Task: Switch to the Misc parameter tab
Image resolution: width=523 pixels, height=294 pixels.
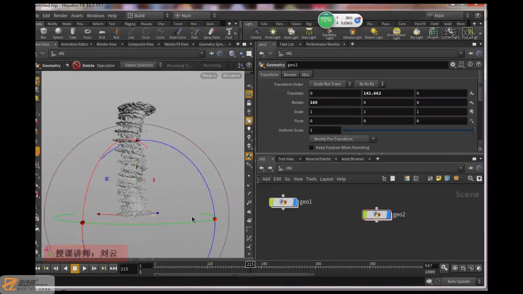Action: pos(306,75)
